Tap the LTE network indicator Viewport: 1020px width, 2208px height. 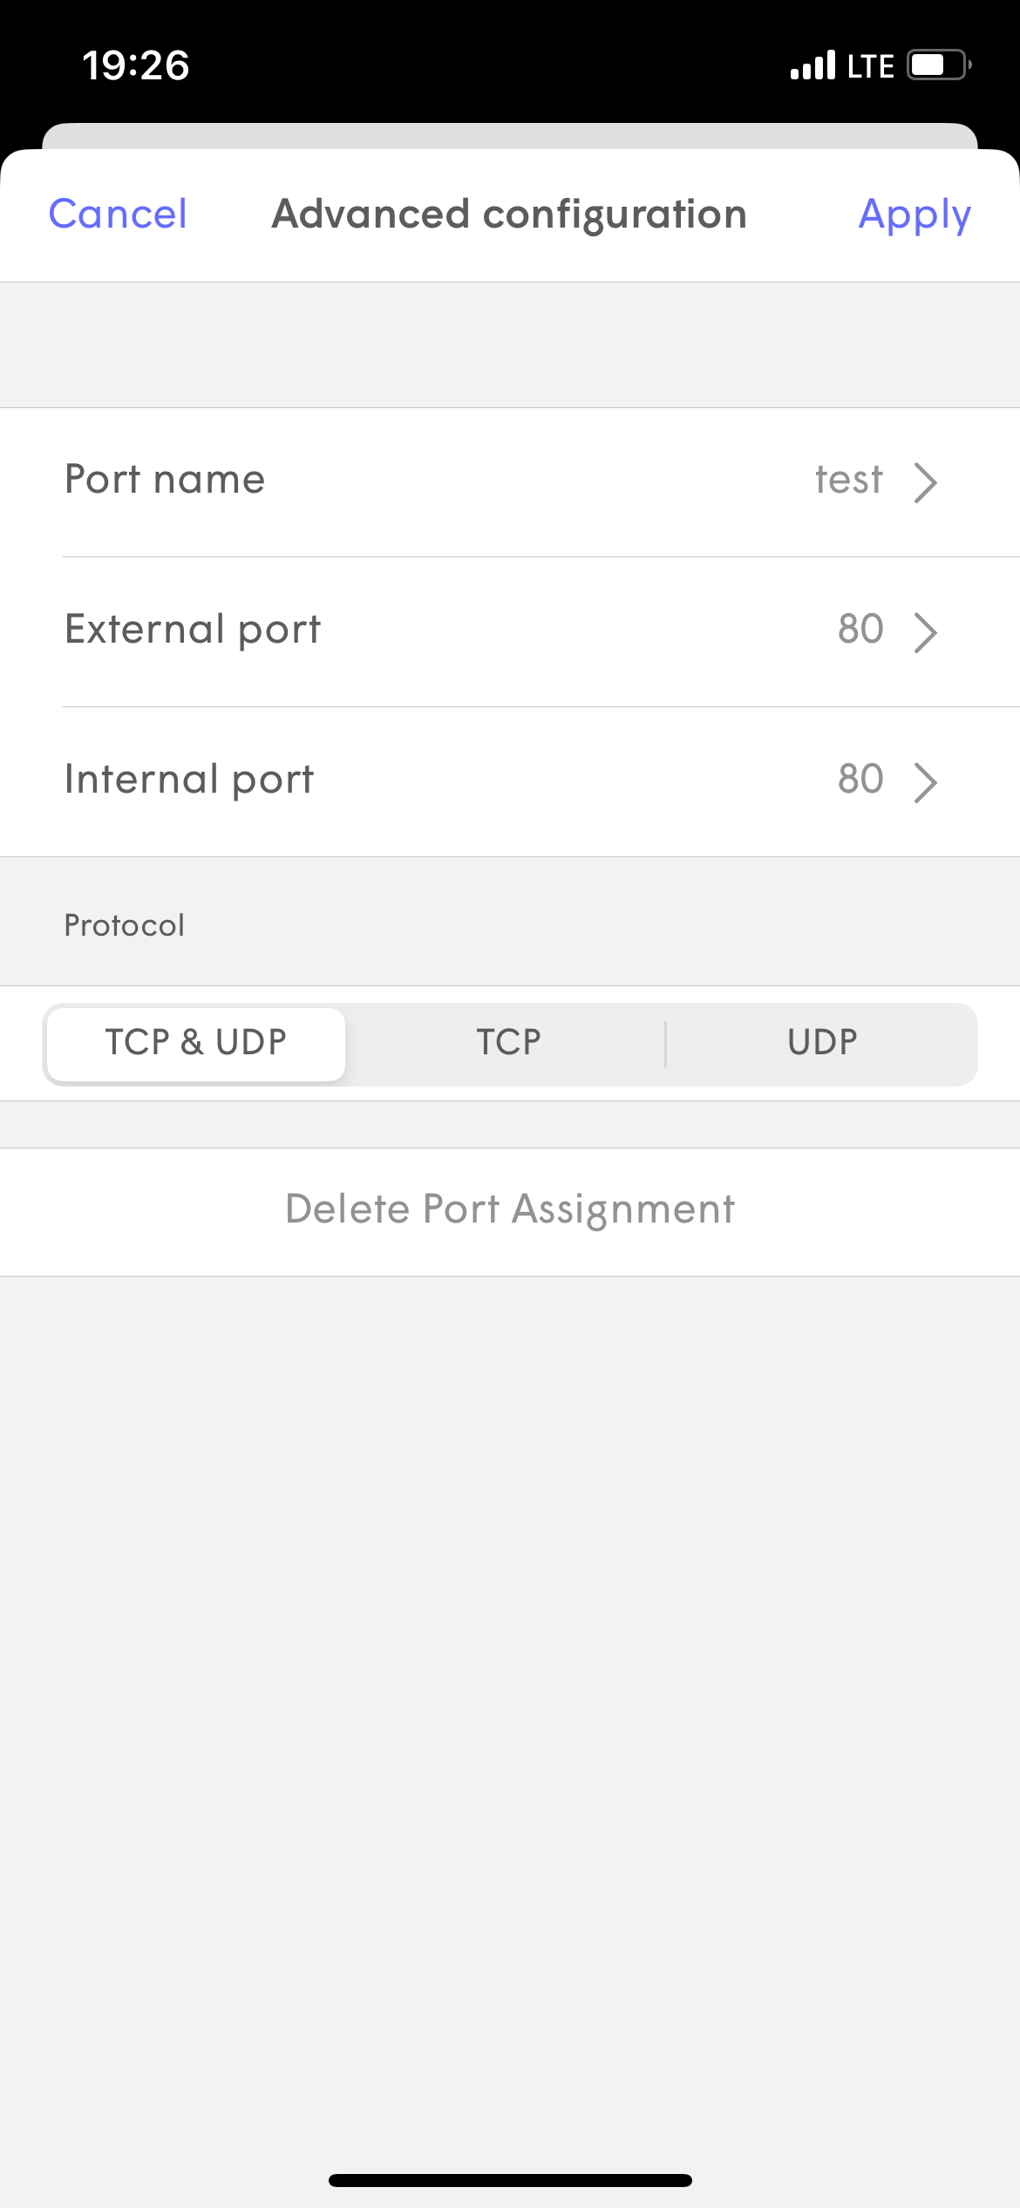point(871,66)
